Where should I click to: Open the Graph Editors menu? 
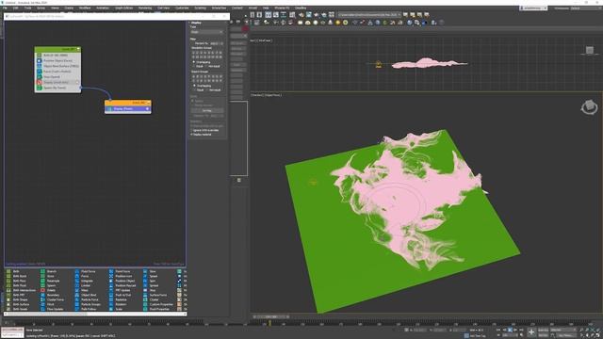pos(123,8)
